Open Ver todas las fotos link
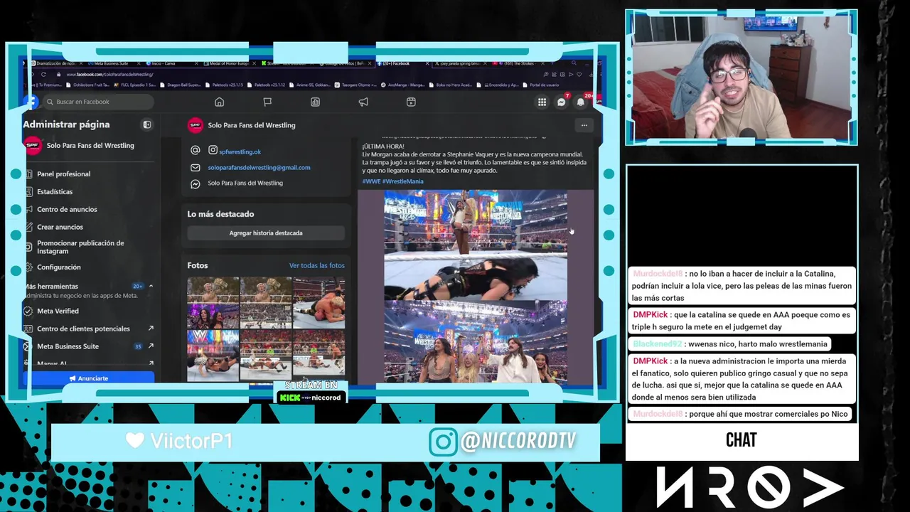 pos(316,265)
